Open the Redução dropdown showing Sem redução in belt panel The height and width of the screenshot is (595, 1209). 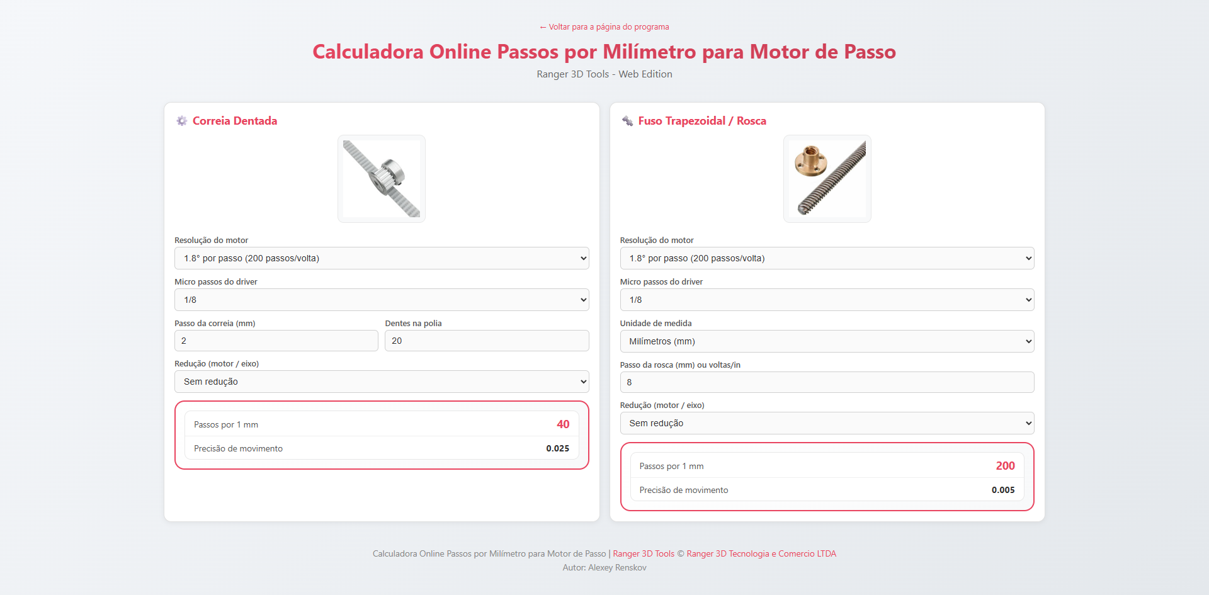[381, 382]
